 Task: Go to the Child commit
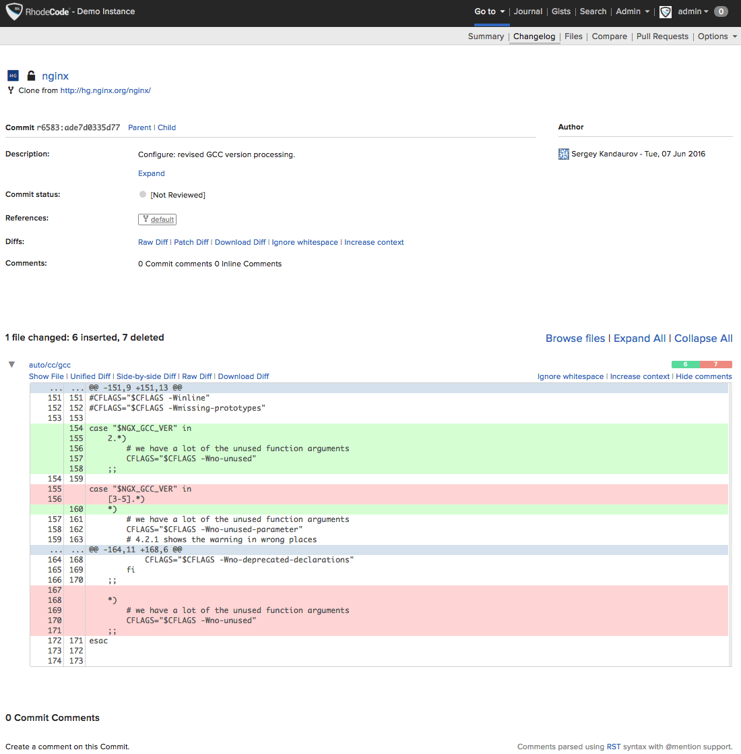pos(166,127)
